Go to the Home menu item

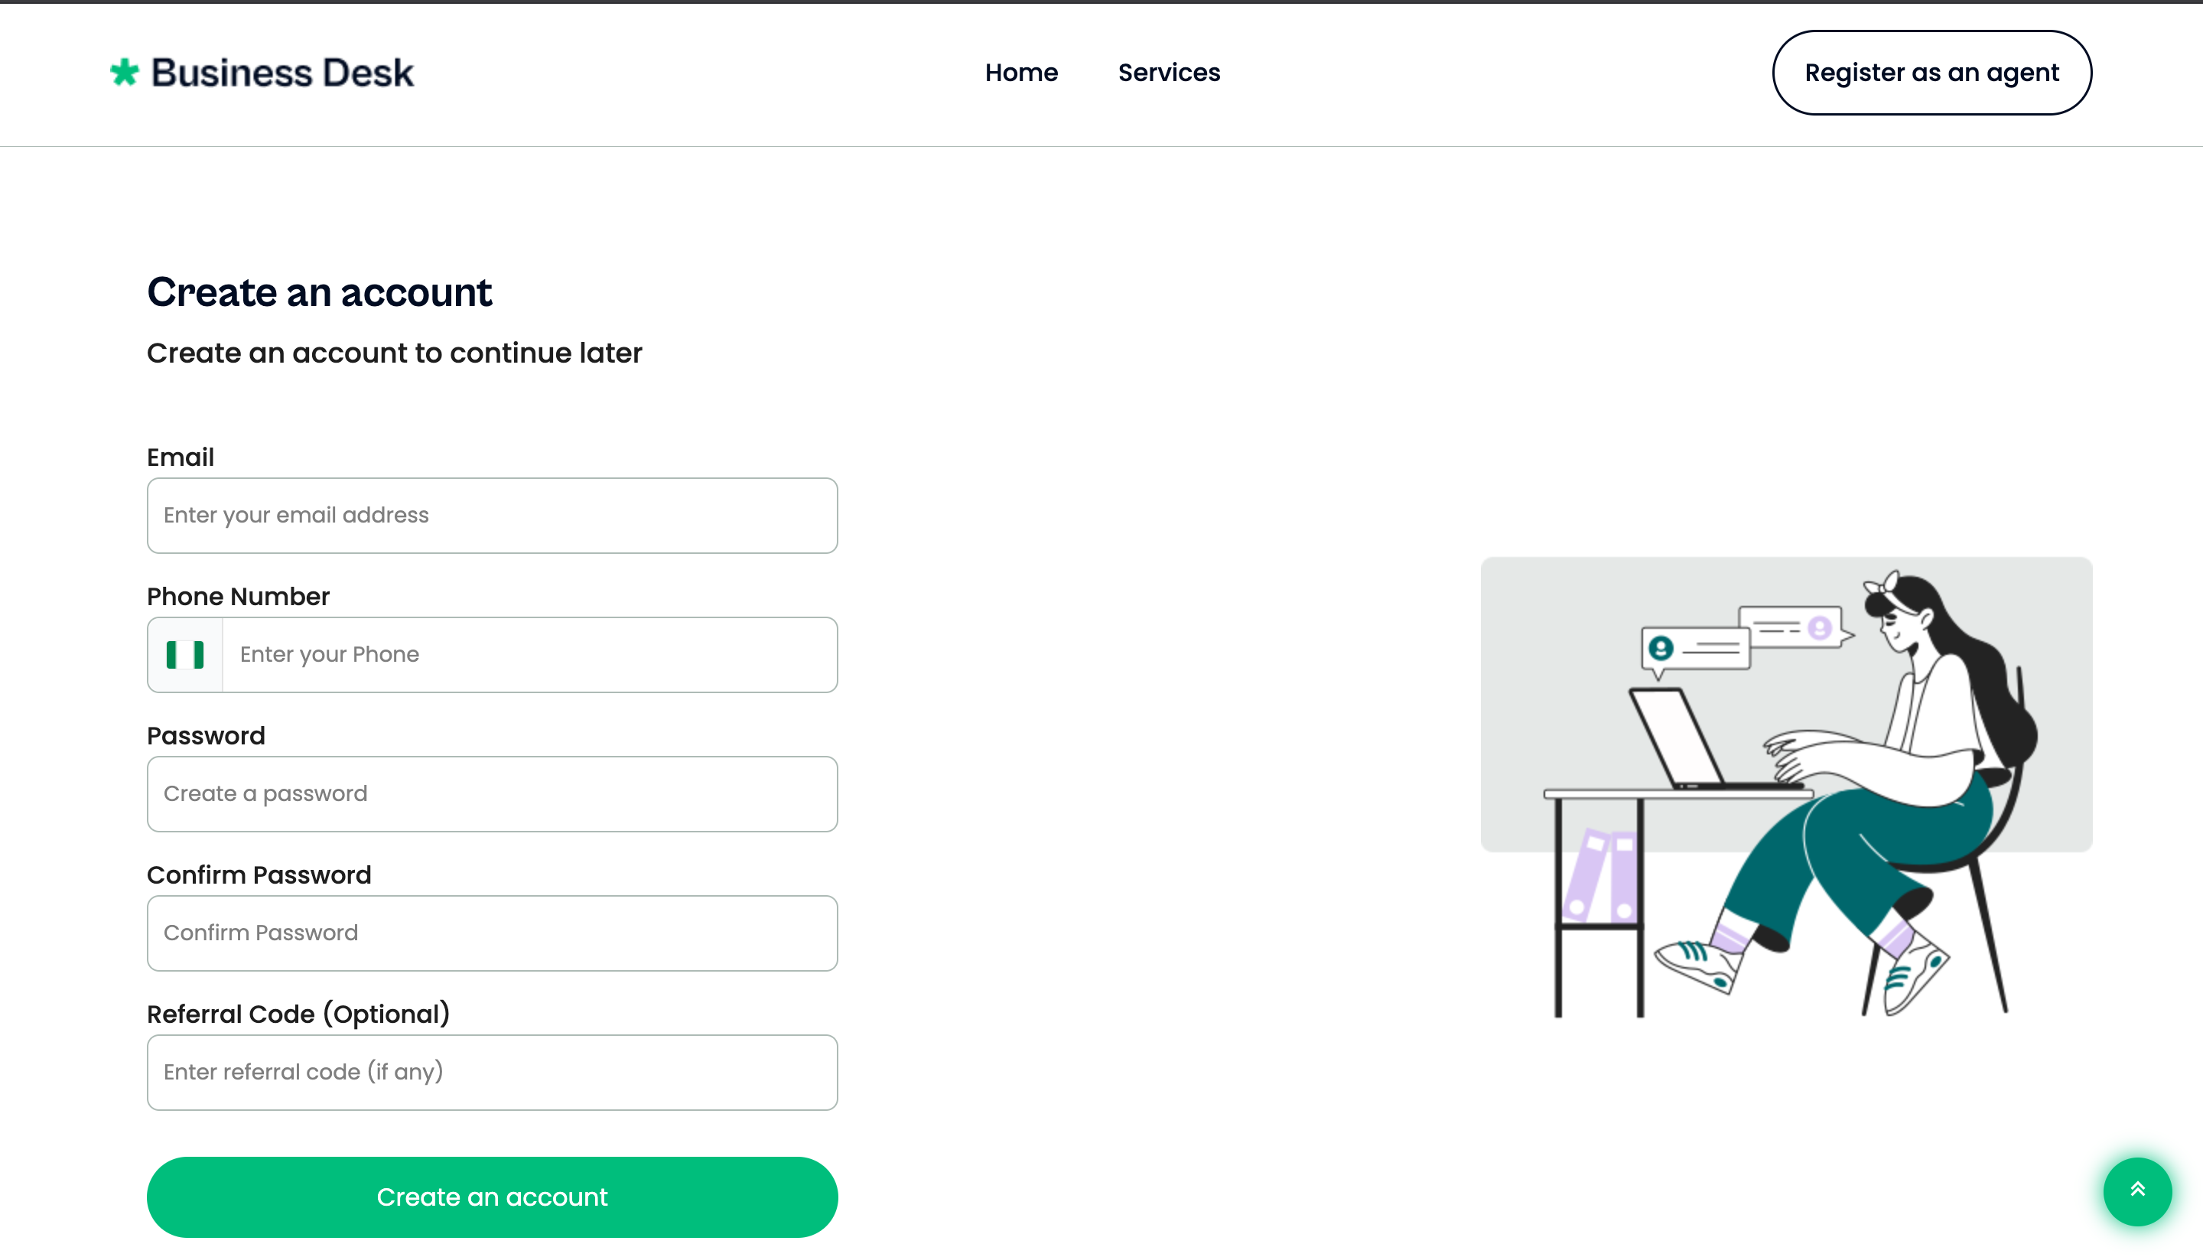(x=1022, y=73)
